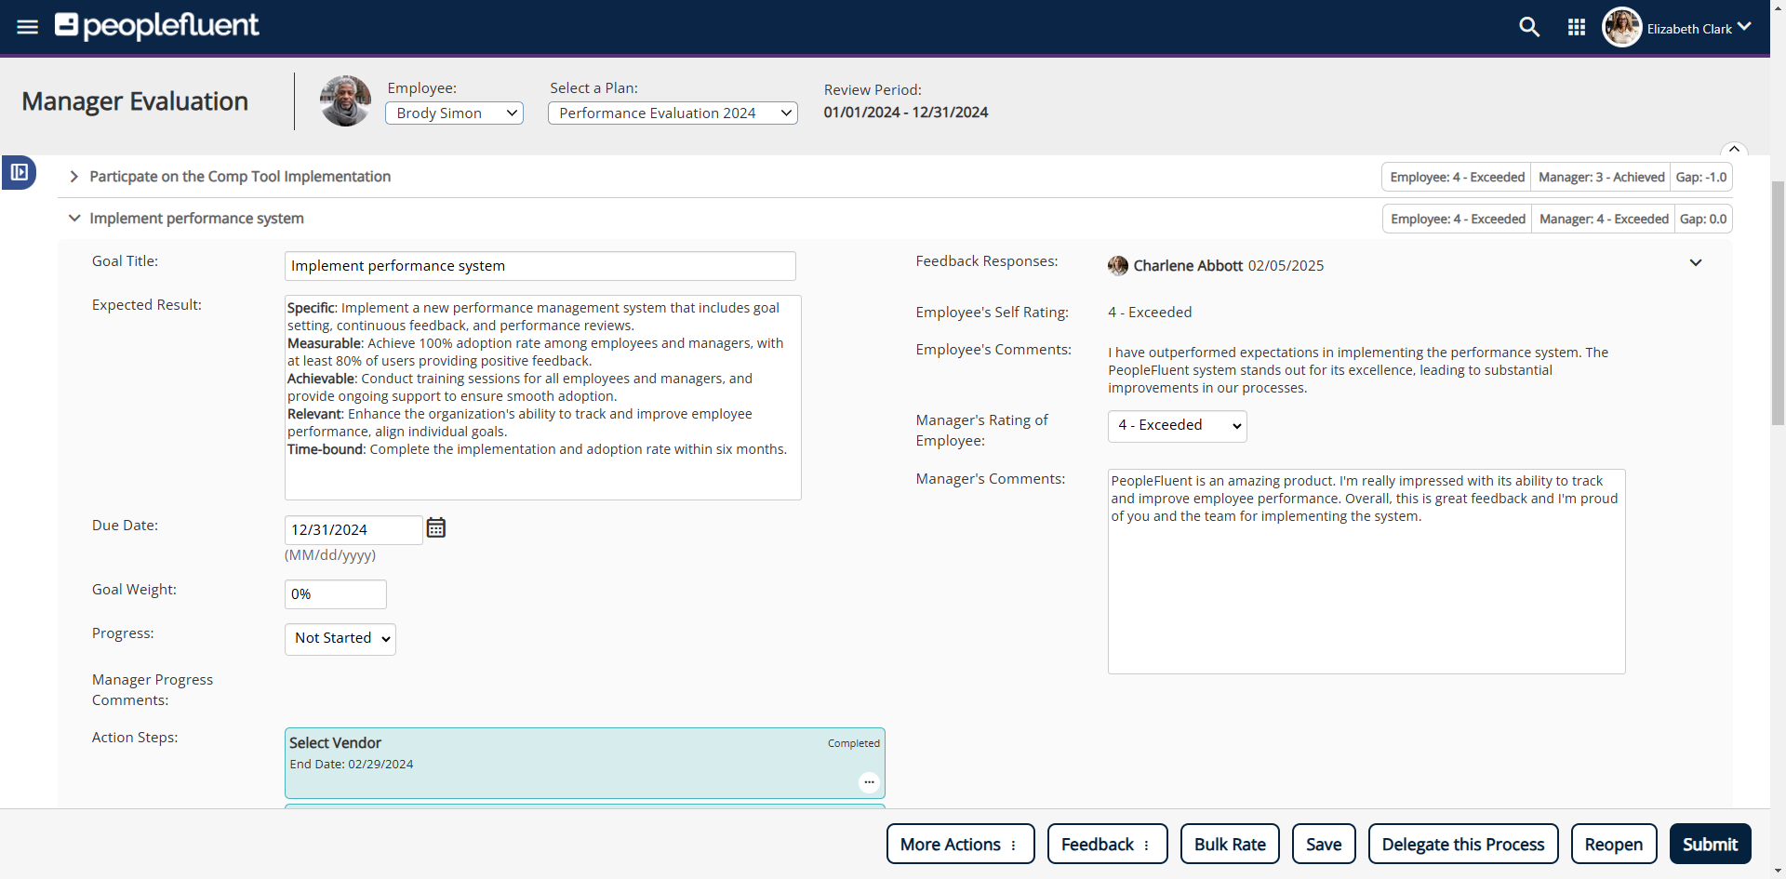The height and width of the screenshot is (879, 1786).
Task: Expand Particpate on the Comp Tool goal
Action: coord(74,177)
